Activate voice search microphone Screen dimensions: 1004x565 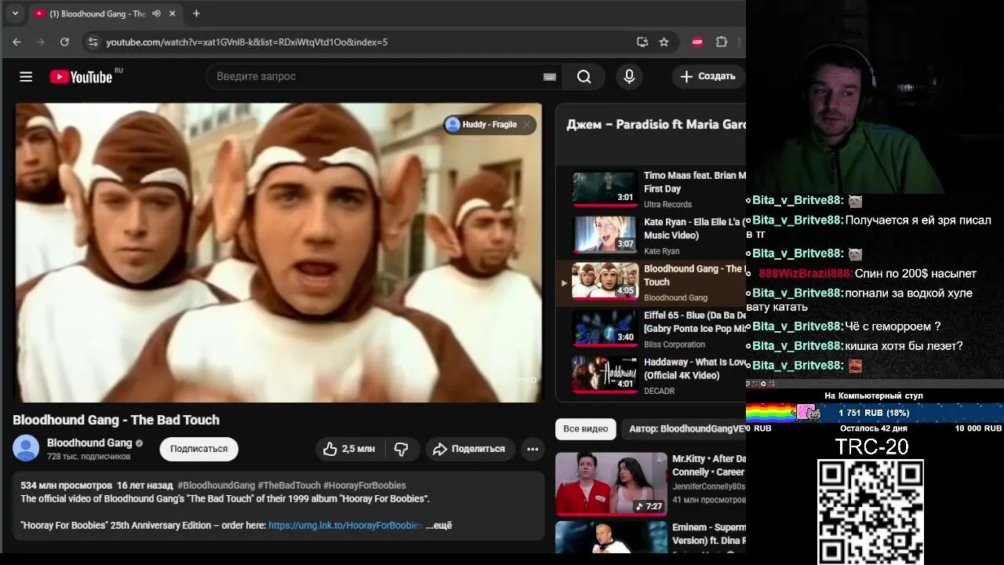pos(628,76)
